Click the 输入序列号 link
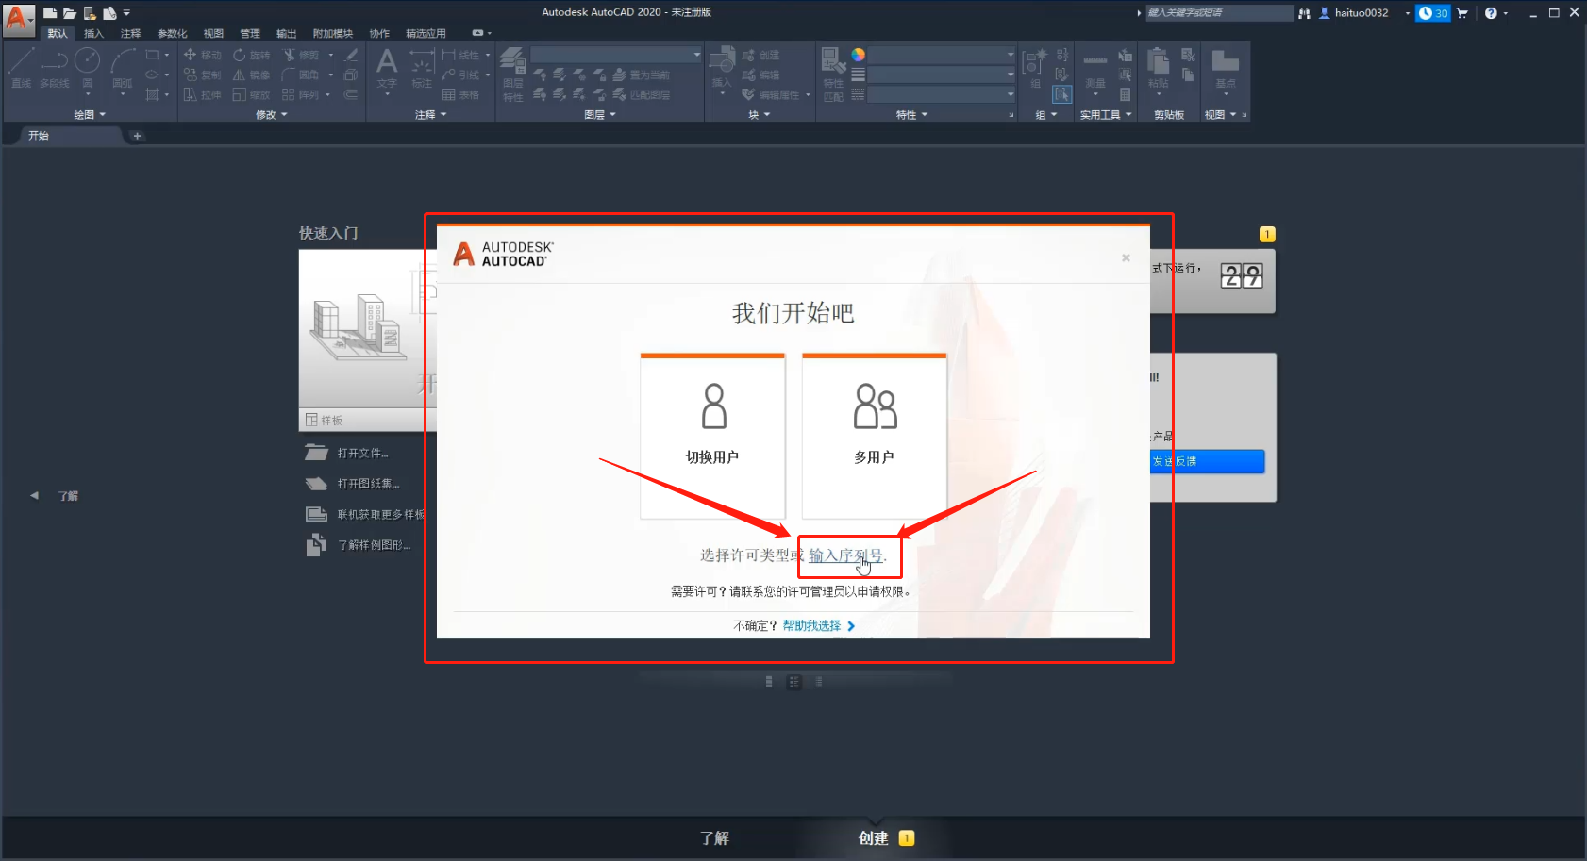 tap(845, 555)
